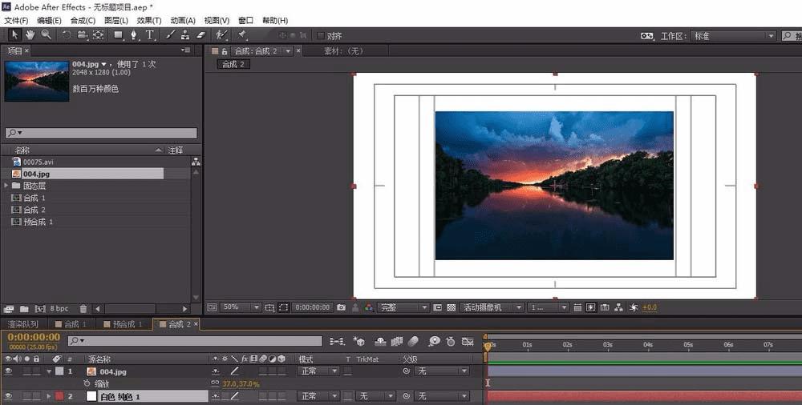Click the 37.0,37.0% scale value
The image size is (802, 405).
(241, 384)
